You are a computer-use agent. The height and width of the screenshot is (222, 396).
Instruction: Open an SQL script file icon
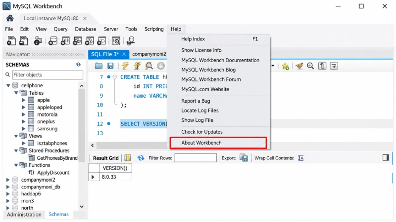pyautogui.click(x=23, y=40)
